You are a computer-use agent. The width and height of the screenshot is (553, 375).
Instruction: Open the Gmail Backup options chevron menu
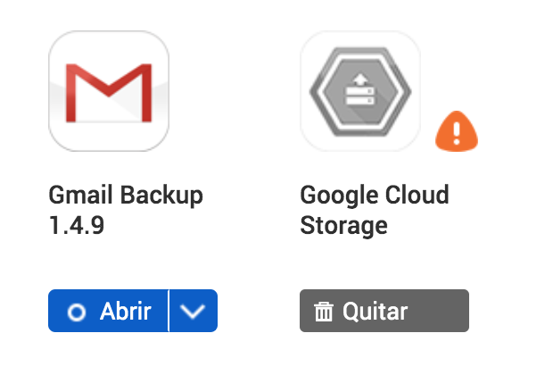click(x=194, y=311)
